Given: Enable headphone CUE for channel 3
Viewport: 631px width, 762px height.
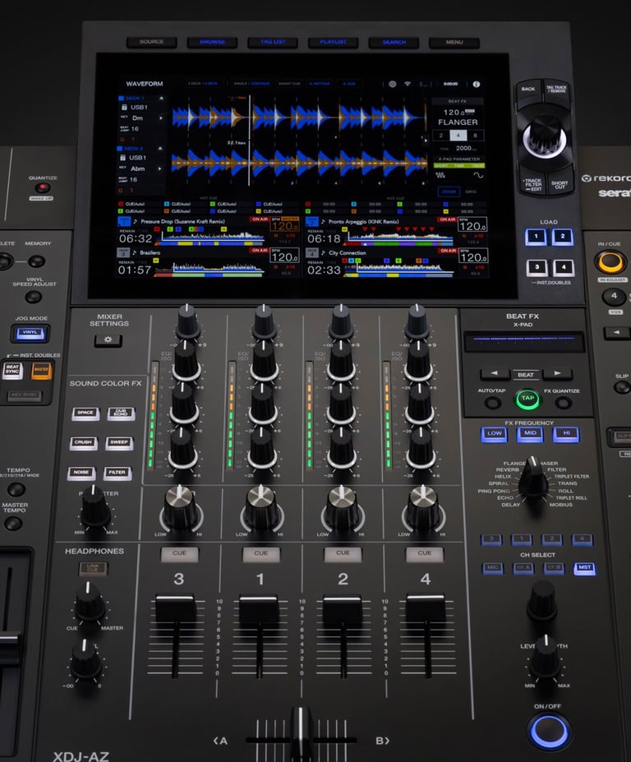Looking at the screenshot, I should [179, 554].
